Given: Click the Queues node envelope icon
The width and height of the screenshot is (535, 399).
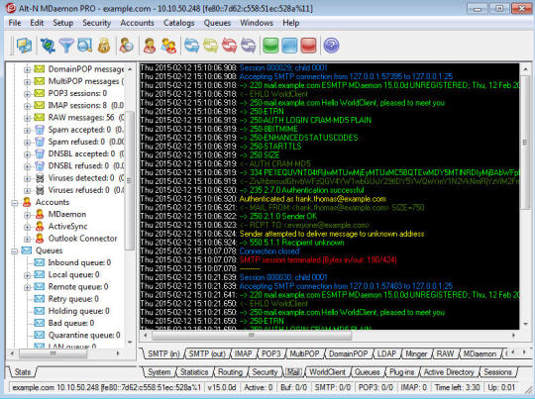Looking at the screenshot, I should click(x=27, y=250).
